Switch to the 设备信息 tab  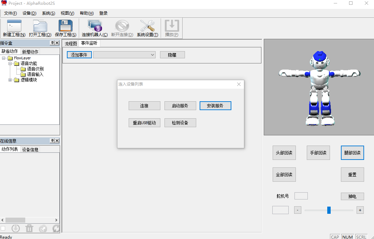[30, 150]
